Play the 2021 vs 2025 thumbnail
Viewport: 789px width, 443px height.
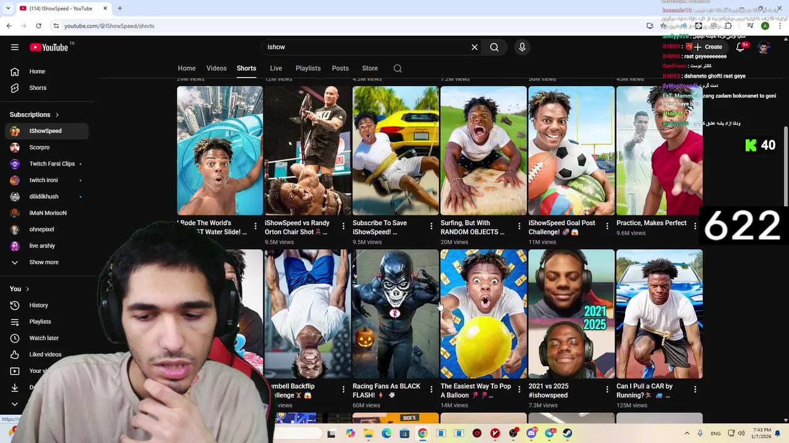[x=571, y=314]
